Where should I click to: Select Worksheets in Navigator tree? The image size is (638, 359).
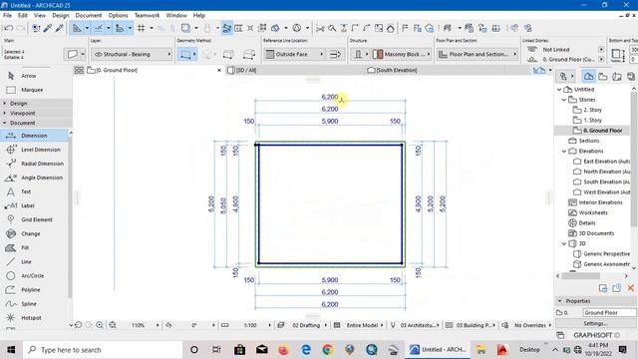(x=593, y=212)
